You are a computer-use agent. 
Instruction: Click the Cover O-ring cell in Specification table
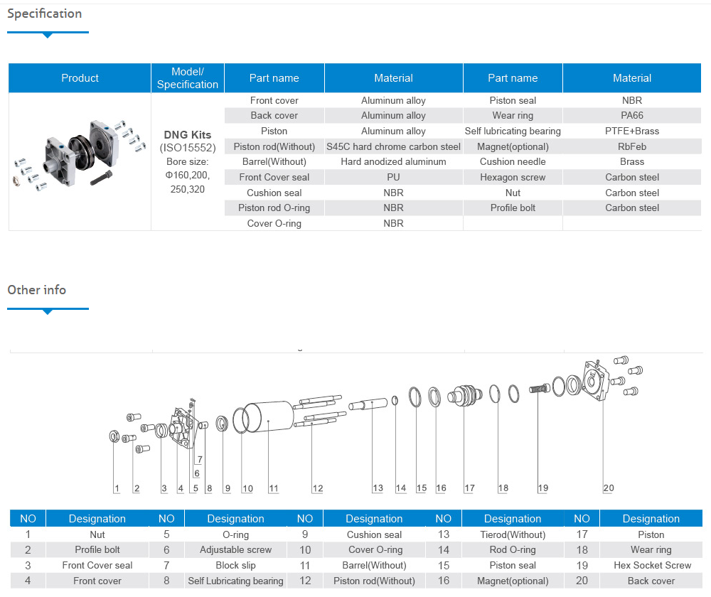click(274, 223)
